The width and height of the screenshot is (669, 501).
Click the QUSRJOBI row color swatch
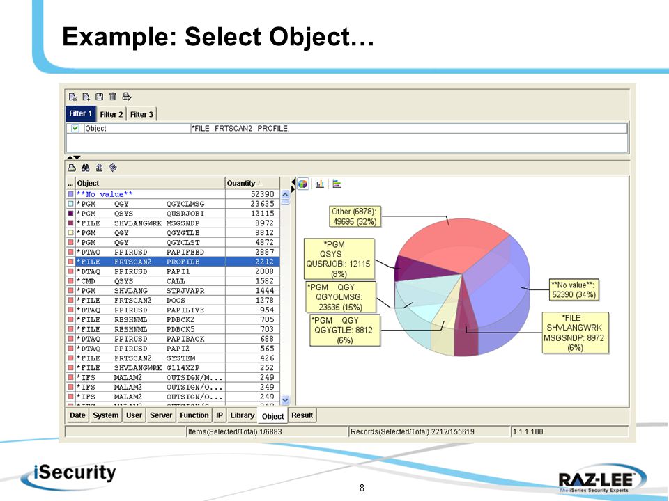coord(70,214)
